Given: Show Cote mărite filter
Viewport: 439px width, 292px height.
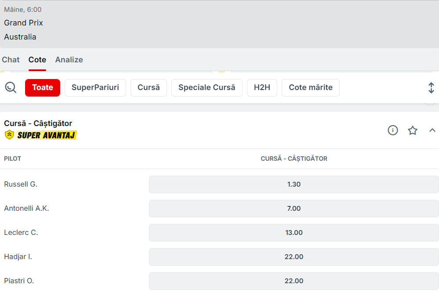Looking at the screenshot, I should 310,87.
